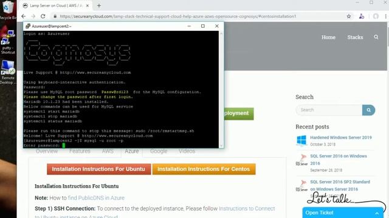Image resolution: width=389 pixels, height=218 pixels.
Task: Switch to the Google tab
Action: (x=159, y=151)
